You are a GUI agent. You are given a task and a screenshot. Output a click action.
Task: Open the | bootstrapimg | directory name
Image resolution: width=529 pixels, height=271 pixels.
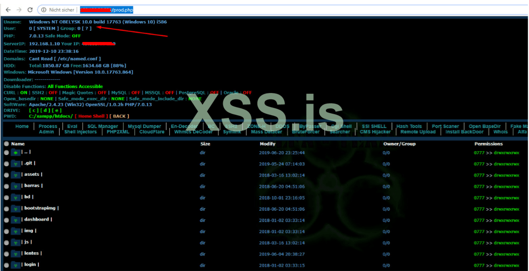coord(40,208)
